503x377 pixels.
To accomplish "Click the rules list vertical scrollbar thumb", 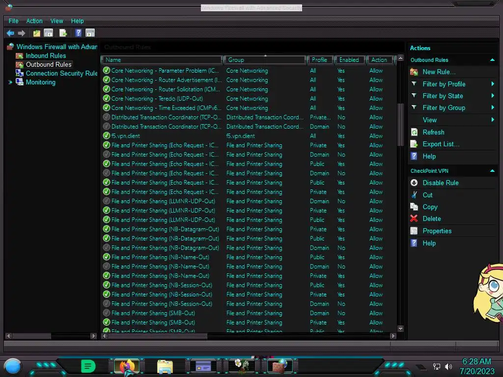I will (400, 124).
